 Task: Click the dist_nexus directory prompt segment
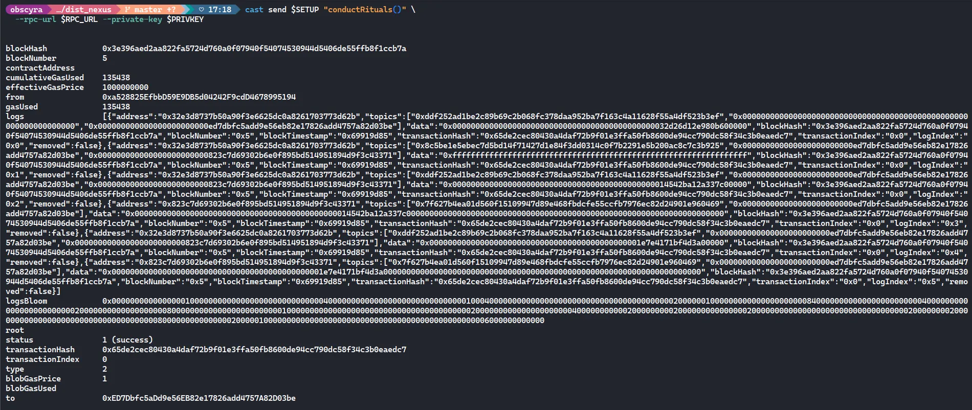[x=84, y=10]
